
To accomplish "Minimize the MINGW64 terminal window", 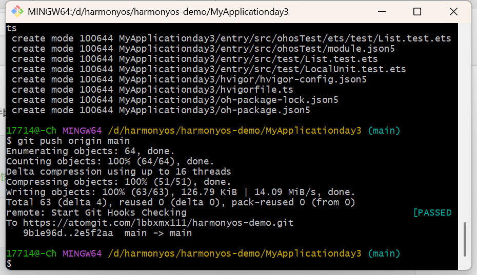I will [x=382, y=12].
